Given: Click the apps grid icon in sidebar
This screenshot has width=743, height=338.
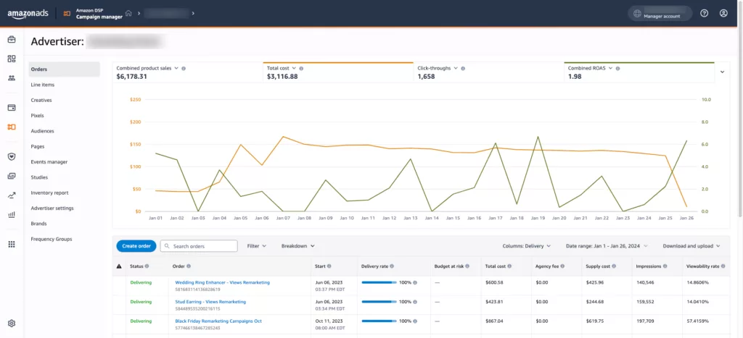Looking at the screenshot, I should pos(12,245).
